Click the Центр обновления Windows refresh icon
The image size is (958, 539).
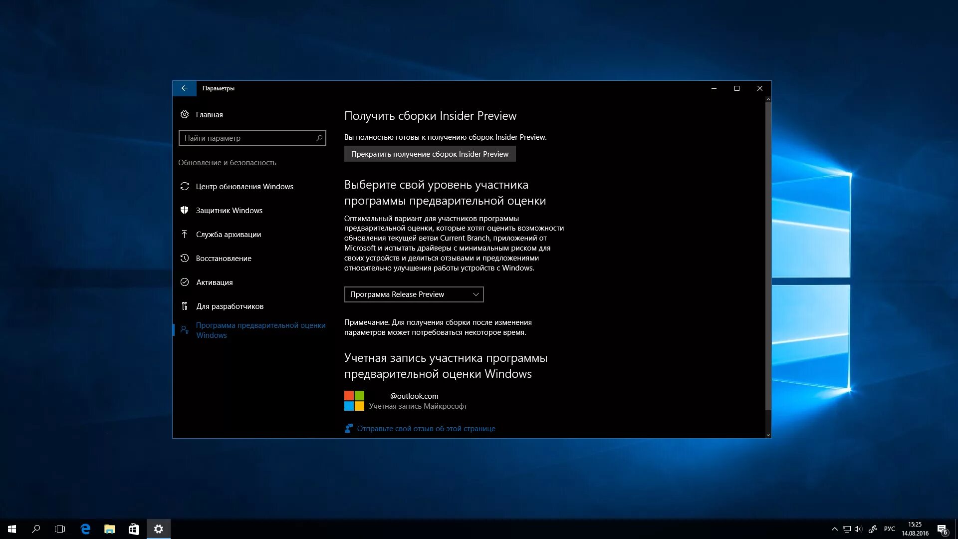(185, 187)
